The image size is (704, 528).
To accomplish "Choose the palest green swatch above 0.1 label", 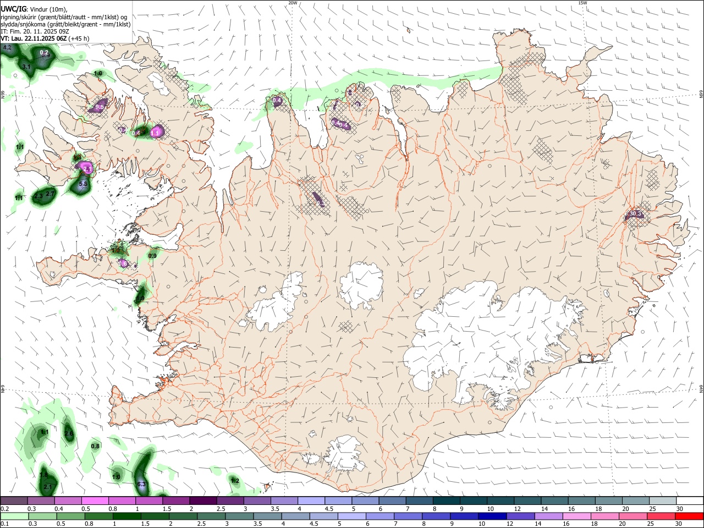I will (14, 516).
